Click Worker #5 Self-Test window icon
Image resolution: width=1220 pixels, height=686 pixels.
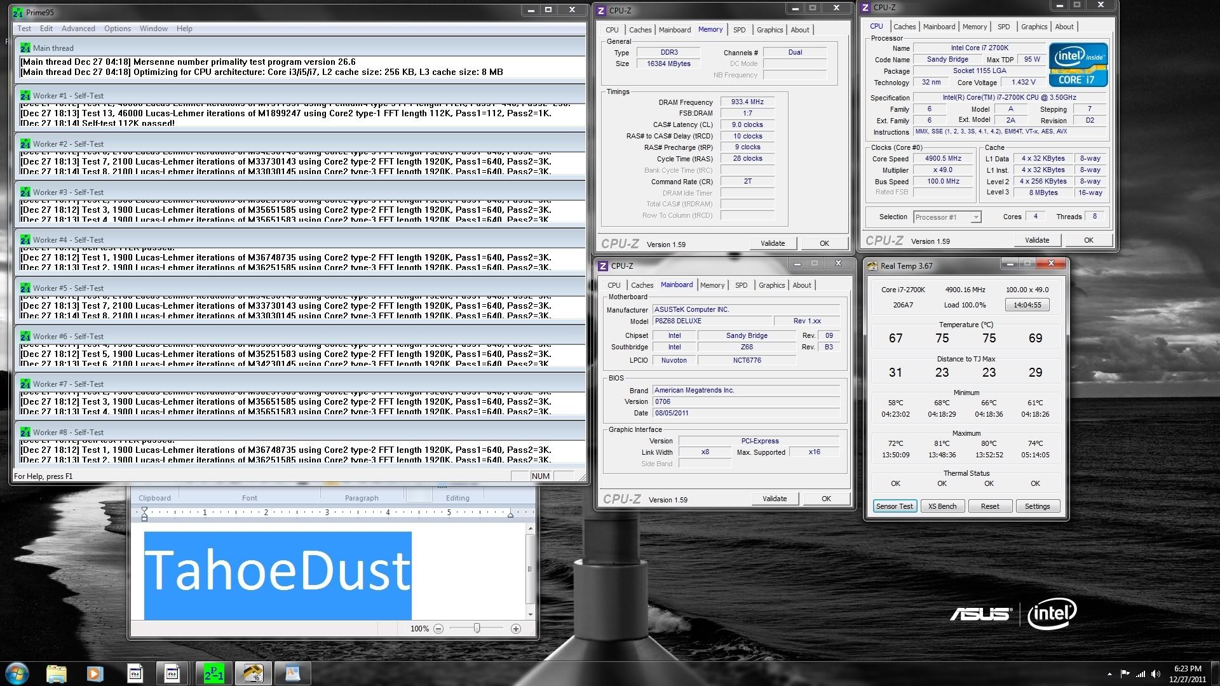tap(25, 288)
